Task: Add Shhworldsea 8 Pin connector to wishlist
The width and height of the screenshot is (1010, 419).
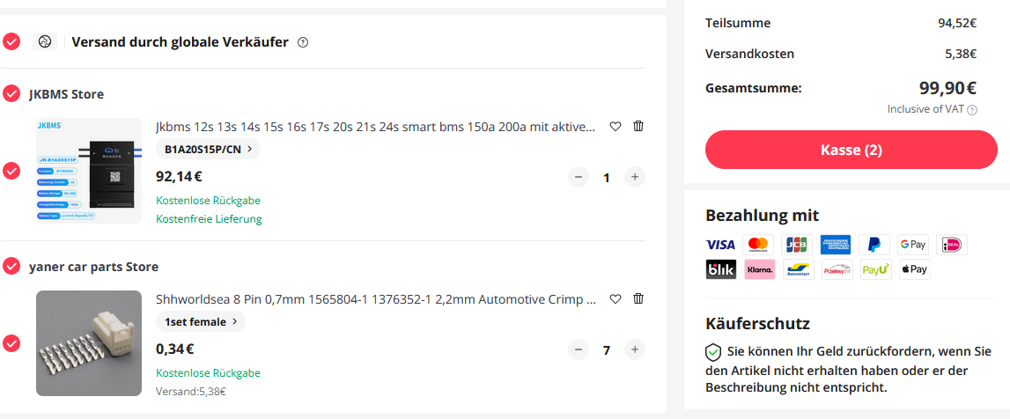Action: 616,298
